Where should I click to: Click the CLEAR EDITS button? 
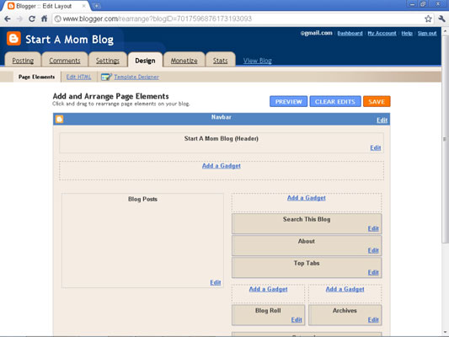[x=335, y=101]
